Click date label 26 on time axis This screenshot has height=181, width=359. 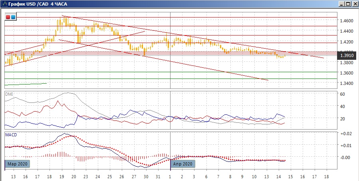pyautogui.click(x=122, y=177)
